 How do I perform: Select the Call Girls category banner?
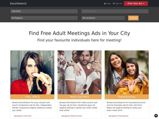(32, 97)
